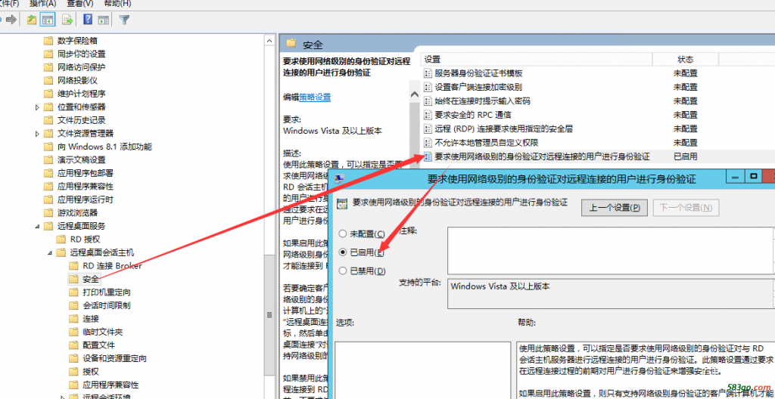Open the 操作(A) menu

tap(43, 4)
